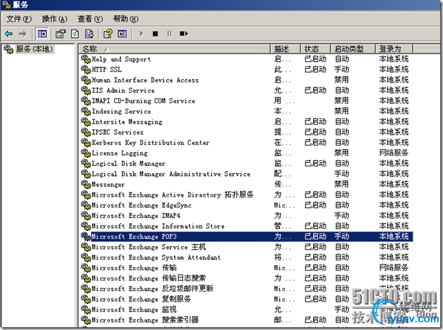Select Microsoft Exchange 搜索索引器 service
Image resolution: width=443 pixels, height=330 pixels.
(145, 320)
